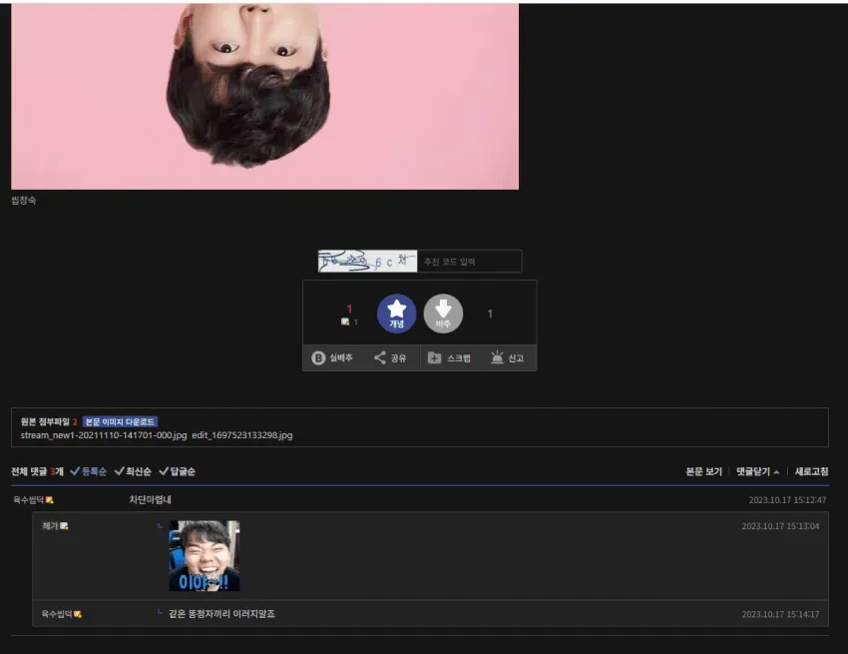This screenshot has width=848, height=654.
Task: Open the profile of commenter 헤가
Action: point(50,525)
